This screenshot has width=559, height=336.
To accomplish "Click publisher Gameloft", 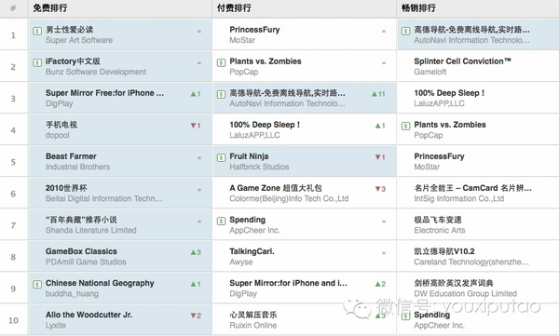I will coord(430,72).
